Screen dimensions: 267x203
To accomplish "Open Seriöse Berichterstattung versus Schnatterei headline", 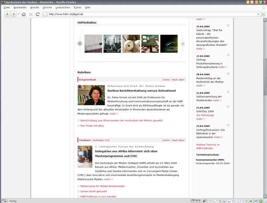I will [x=141, y=91].
